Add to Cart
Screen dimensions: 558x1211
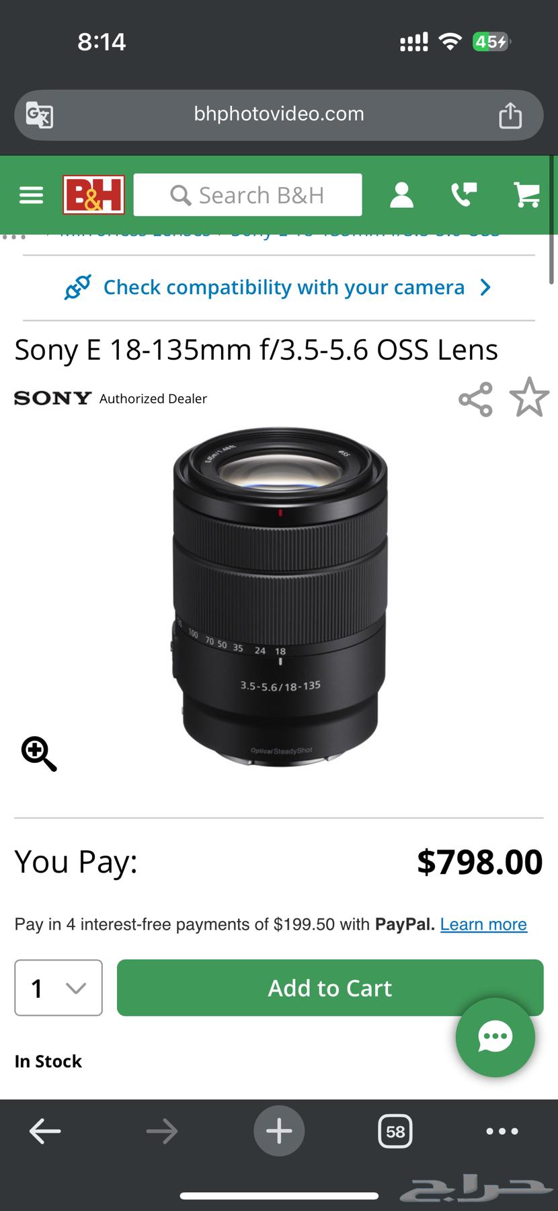330,988
